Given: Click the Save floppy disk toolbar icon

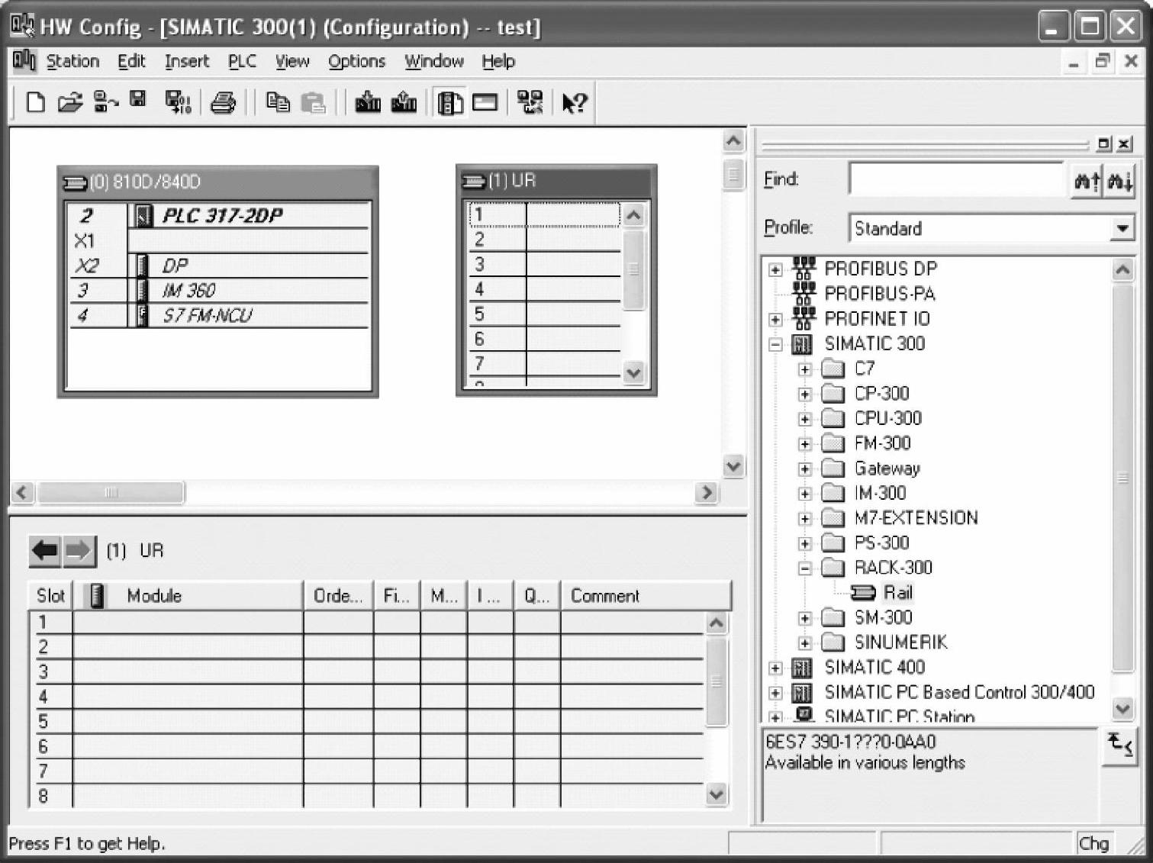Looking at the screenshot, I should click(138, 100).
